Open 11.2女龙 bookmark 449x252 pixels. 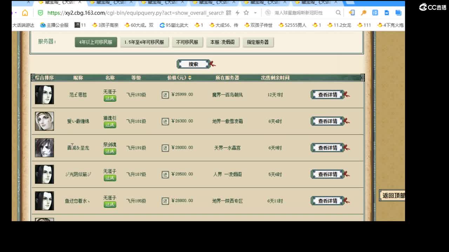(339, 25)
